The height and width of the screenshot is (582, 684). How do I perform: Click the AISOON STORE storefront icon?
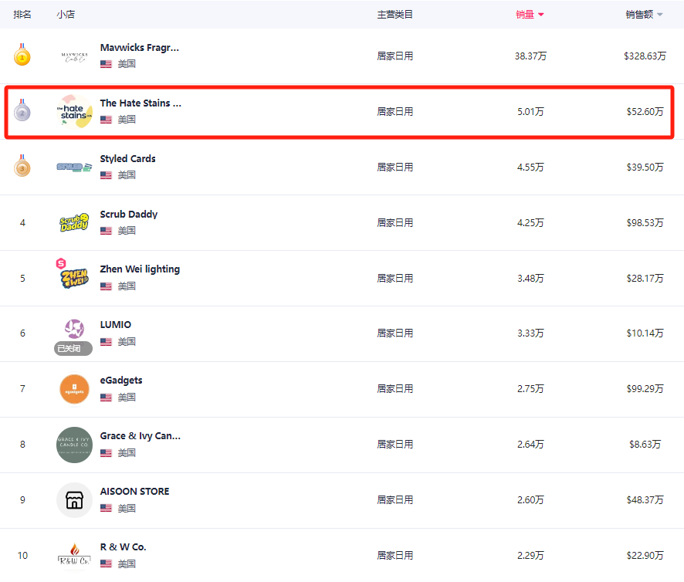coord(74,500)
